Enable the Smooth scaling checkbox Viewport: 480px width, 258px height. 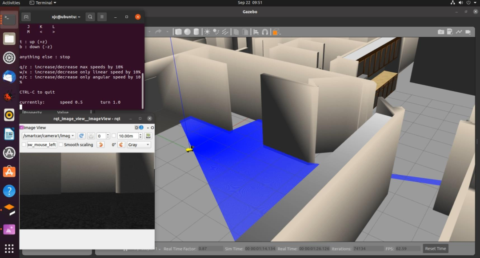[61, 145]
